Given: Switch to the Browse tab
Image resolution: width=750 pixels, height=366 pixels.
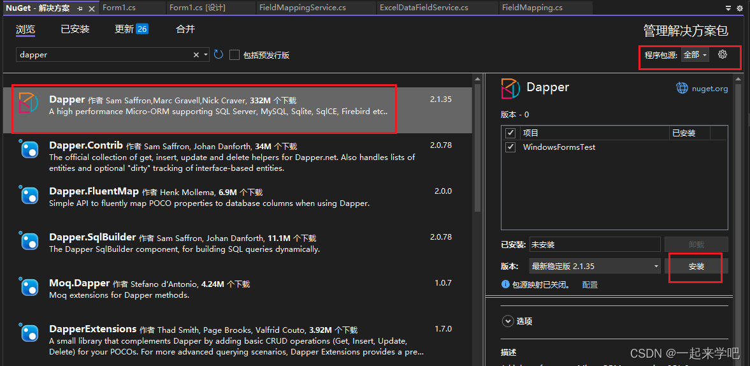Looking at the screenshot, I should (25, 29).
